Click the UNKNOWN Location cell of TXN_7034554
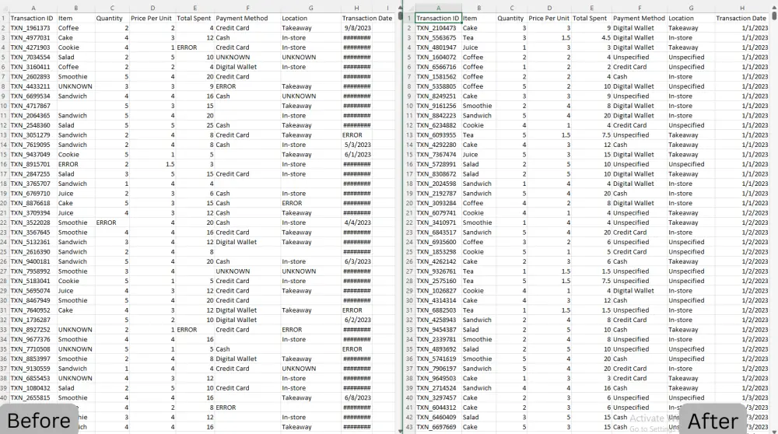 click(310, 58)
